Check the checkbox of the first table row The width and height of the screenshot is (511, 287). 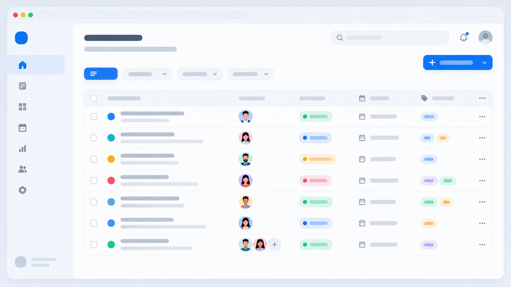click(94, 117)
